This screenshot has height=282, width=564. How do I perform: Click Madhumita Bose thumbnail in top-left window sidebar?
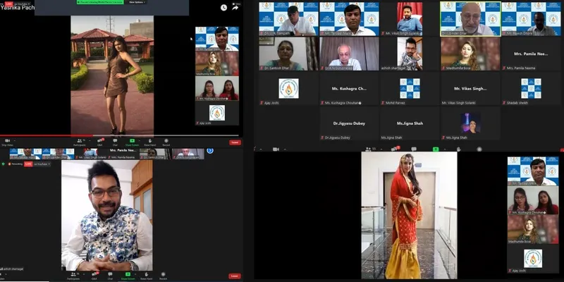click(217, 63)
